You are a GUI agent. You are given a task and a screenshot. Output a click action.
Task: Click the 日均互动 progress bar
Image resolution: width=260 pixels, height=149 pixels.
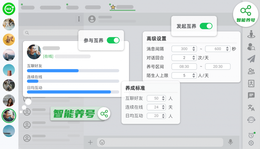(x=73, y=92)
